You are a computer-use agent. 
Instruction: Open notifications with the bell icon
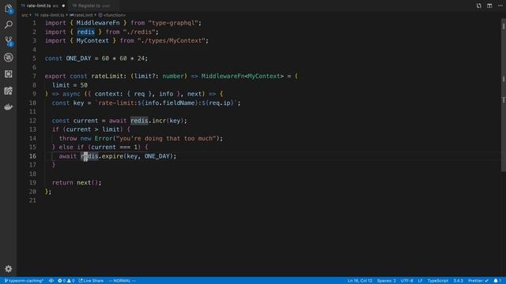point(497,281)
